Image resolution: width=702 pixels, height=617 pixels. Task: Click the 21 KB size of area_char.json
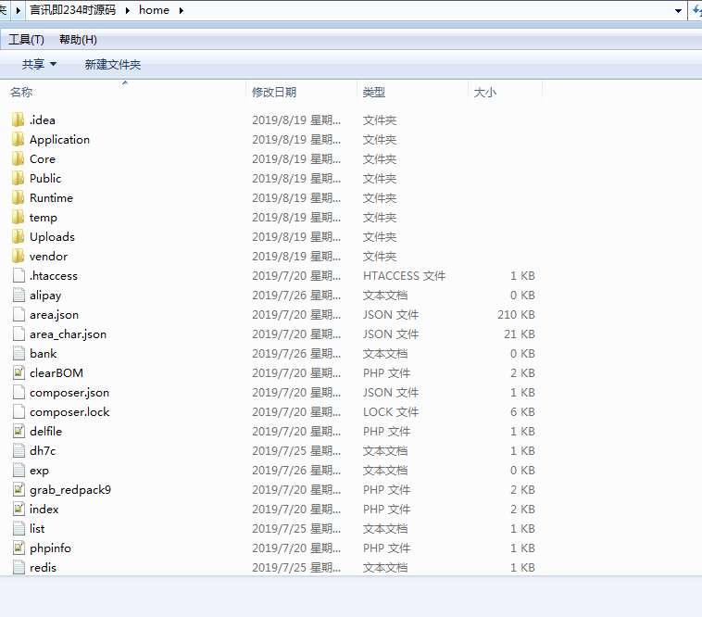point(519,334)
